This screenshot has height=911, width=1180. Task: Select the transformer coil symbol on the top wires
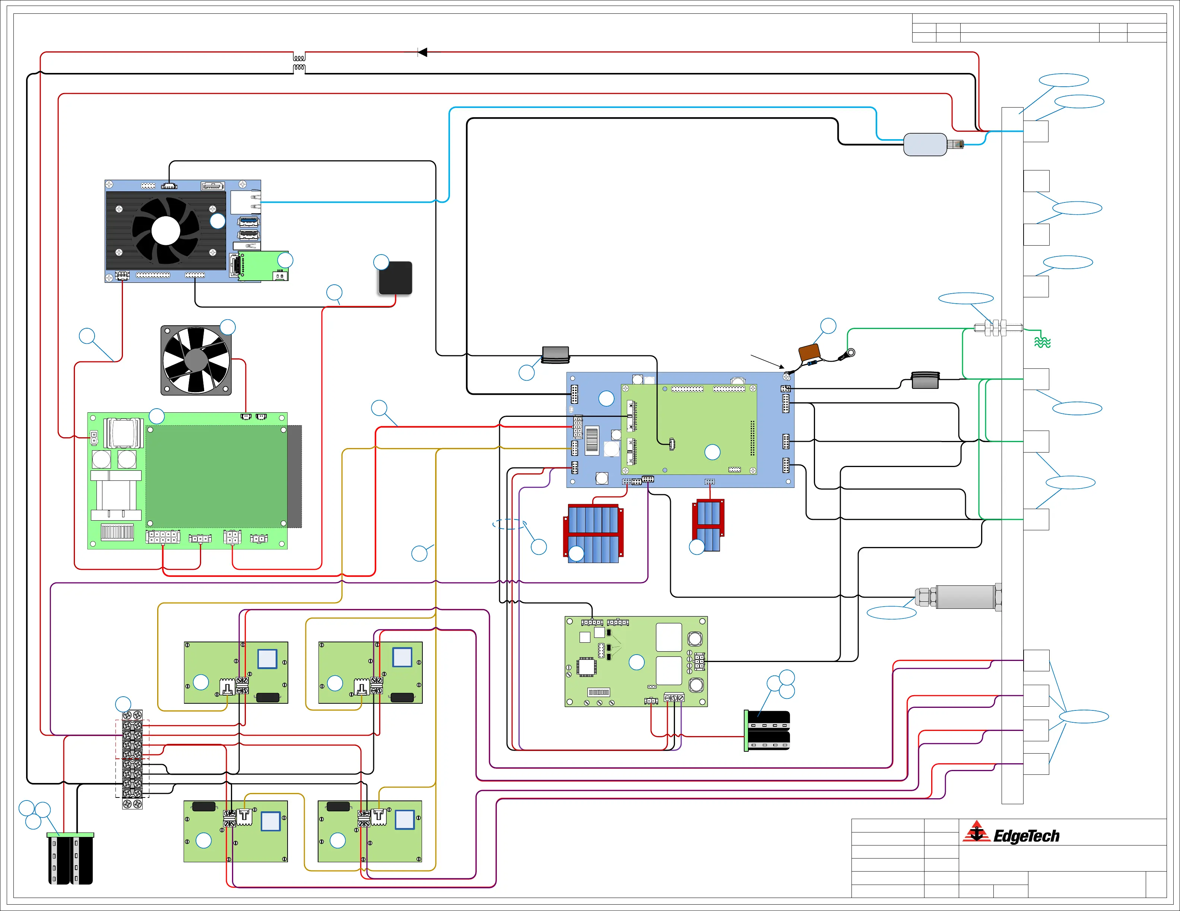coord(299,63)
